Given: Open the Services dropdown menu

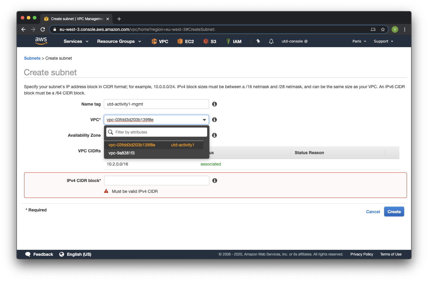Looking at the screenshot, I should (76, 41).
